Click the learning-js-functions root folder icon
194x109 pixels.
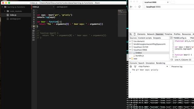[5, 7]
